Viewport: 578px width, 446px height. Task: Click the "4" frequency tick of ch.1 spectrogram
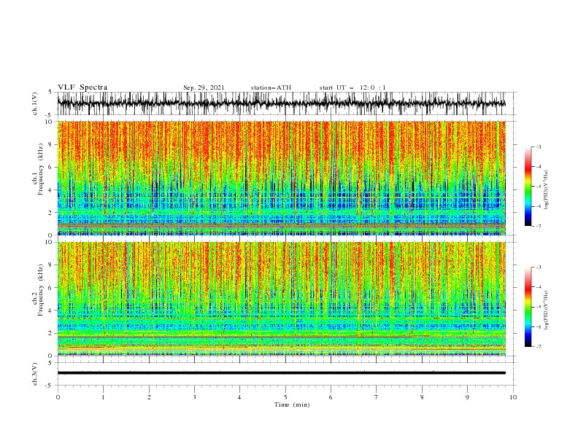point(50,190)
